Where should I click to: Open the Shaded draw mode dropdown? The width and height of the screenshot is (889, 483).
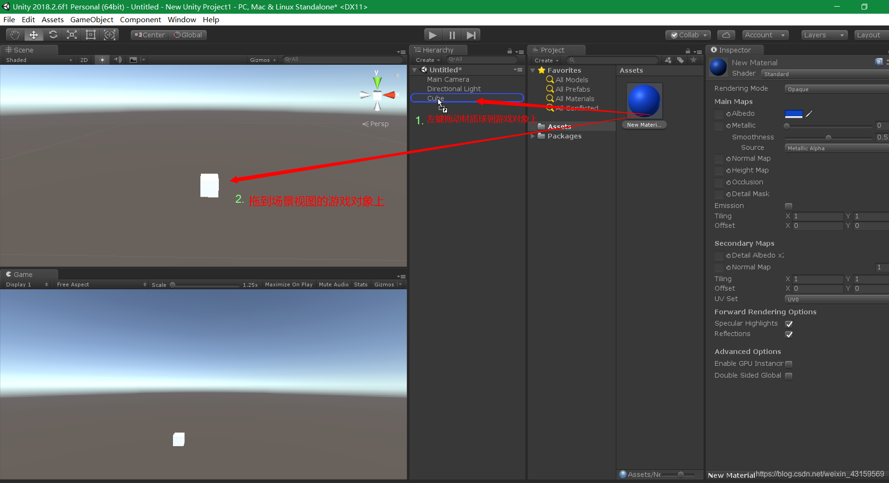(39, 60)
